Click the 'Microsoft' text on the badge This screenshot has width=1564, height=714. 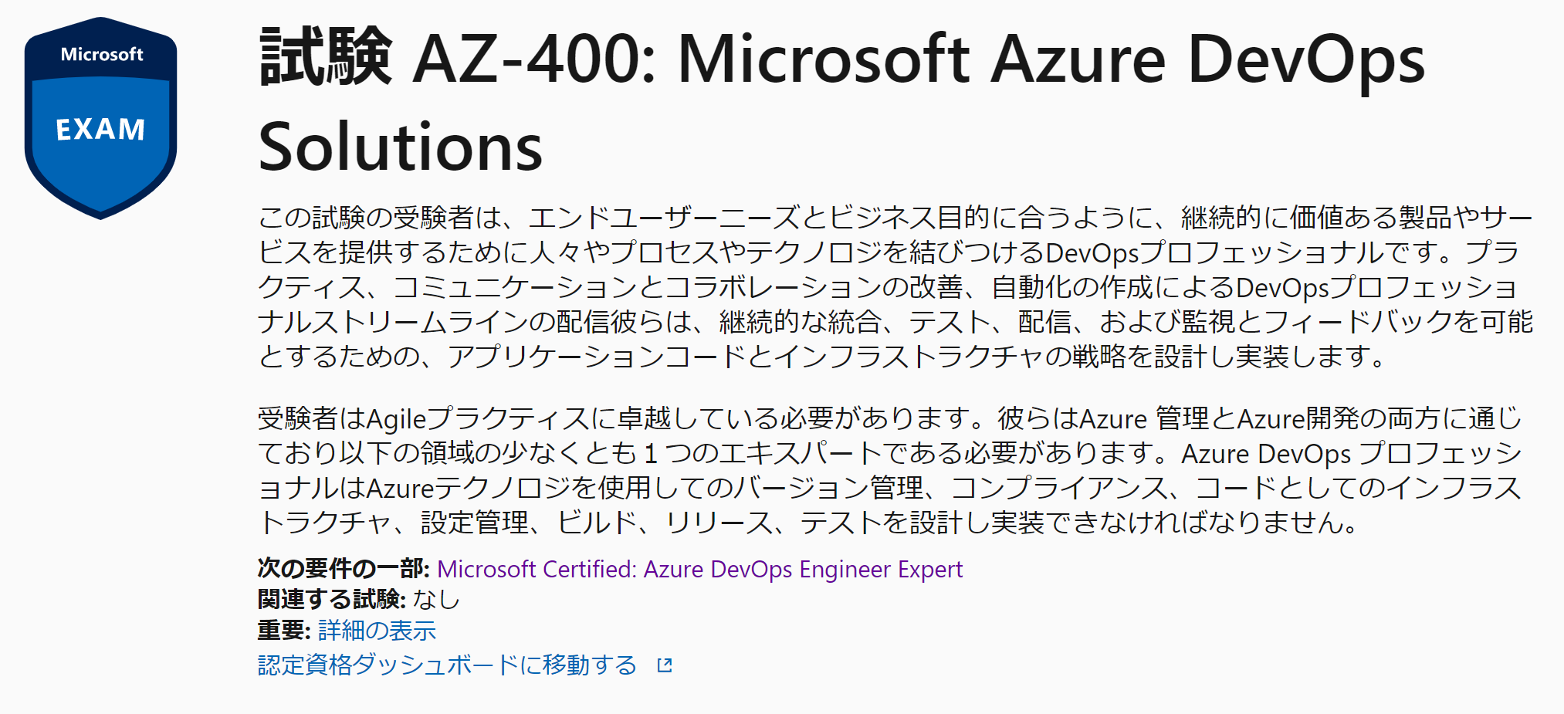point(102,55)
